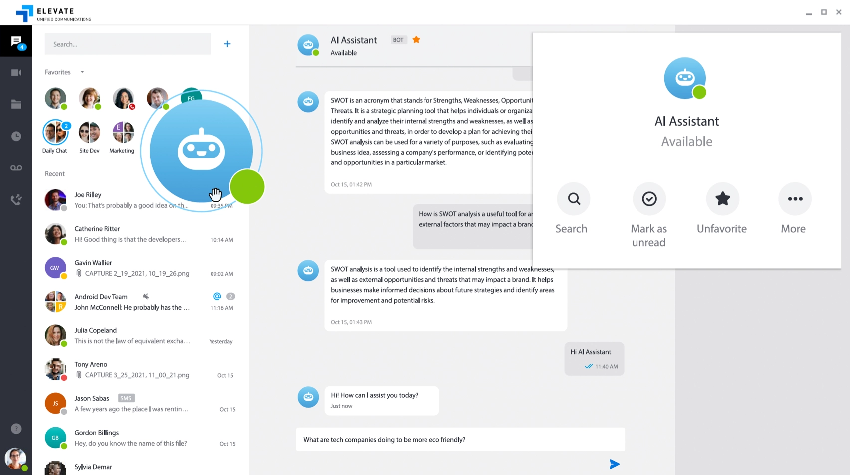Expand the Favorites dropdown arrow
Screen dimensions: 850x475
[82, 72]
